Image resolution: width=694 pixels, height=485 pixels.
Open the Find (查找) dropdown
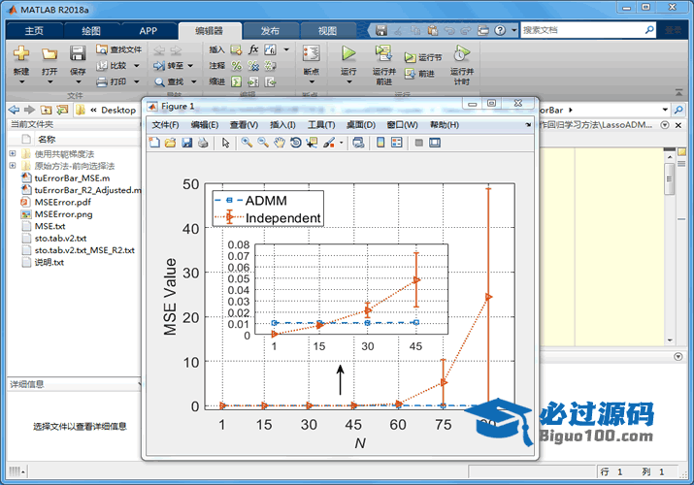tap(193, 81)
